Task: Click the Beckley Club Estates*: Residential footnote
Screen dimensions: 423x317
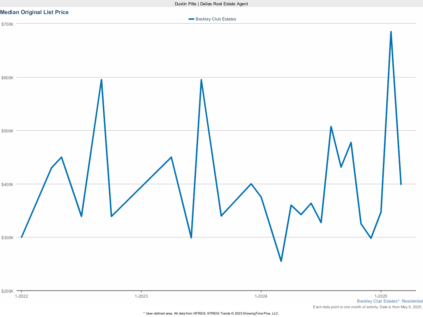Action: [x=390, y=301]
